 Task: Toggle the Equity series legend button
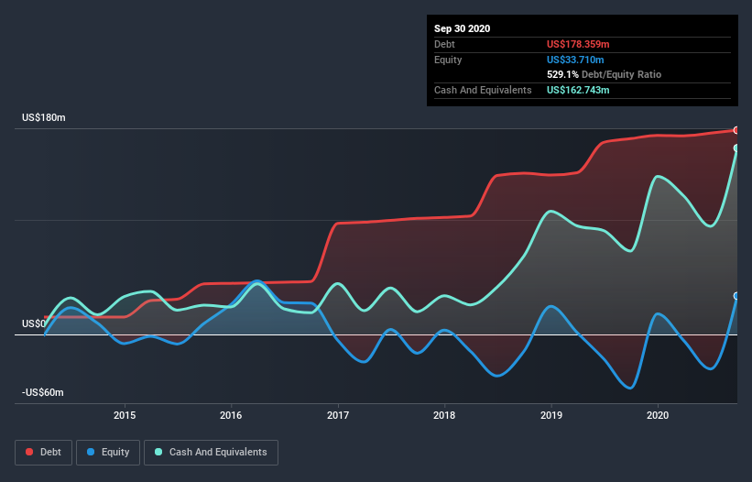coord(108,453)
